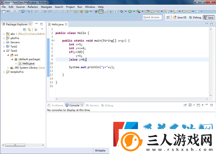Open the Navigate menu
Viewport: 216px width, 154px height.
pos(46,7)
